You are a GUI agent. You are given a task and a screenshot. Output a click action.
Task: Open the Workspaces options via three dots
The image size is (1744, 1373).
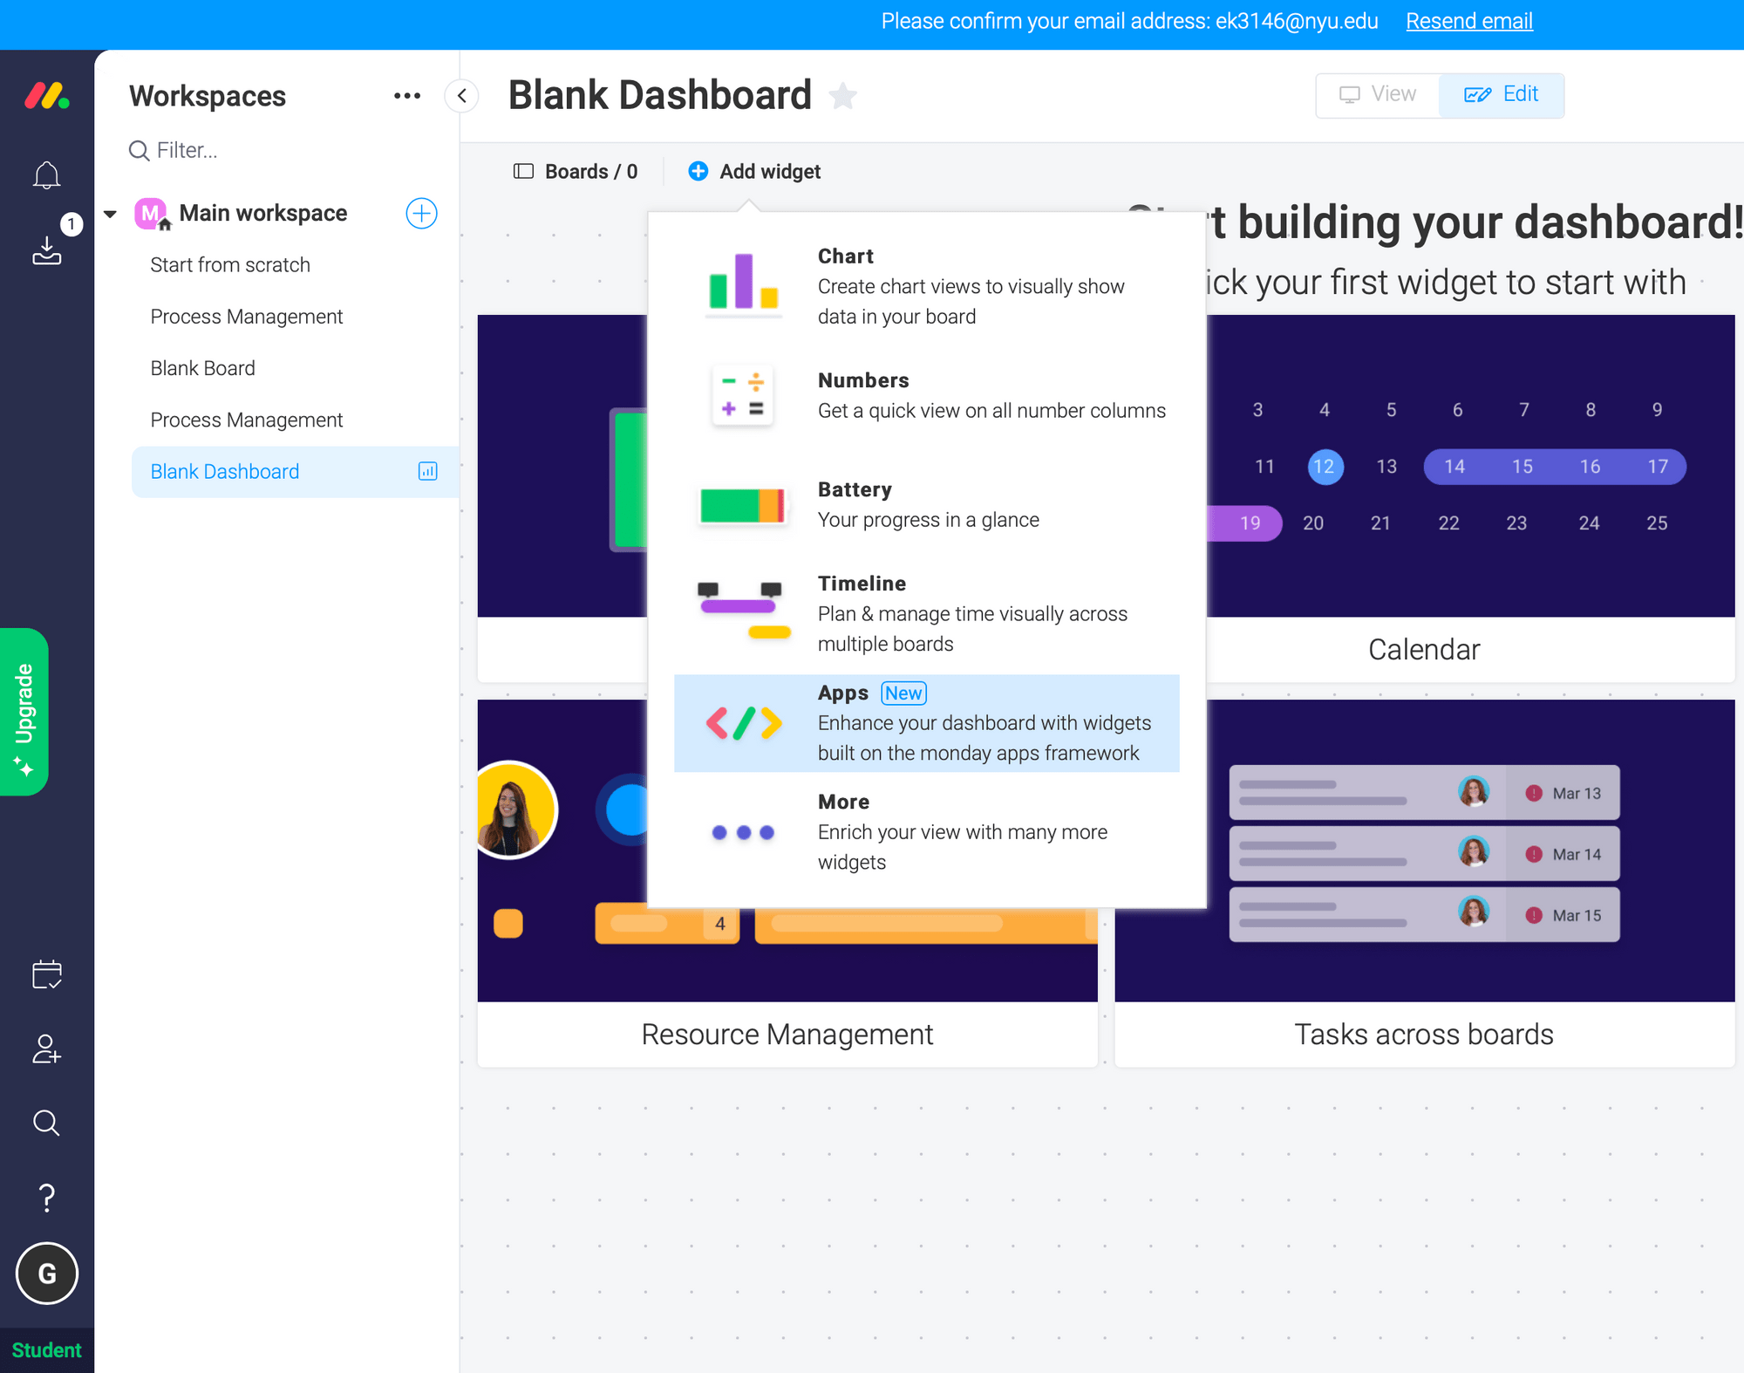(x=406, y=96)
